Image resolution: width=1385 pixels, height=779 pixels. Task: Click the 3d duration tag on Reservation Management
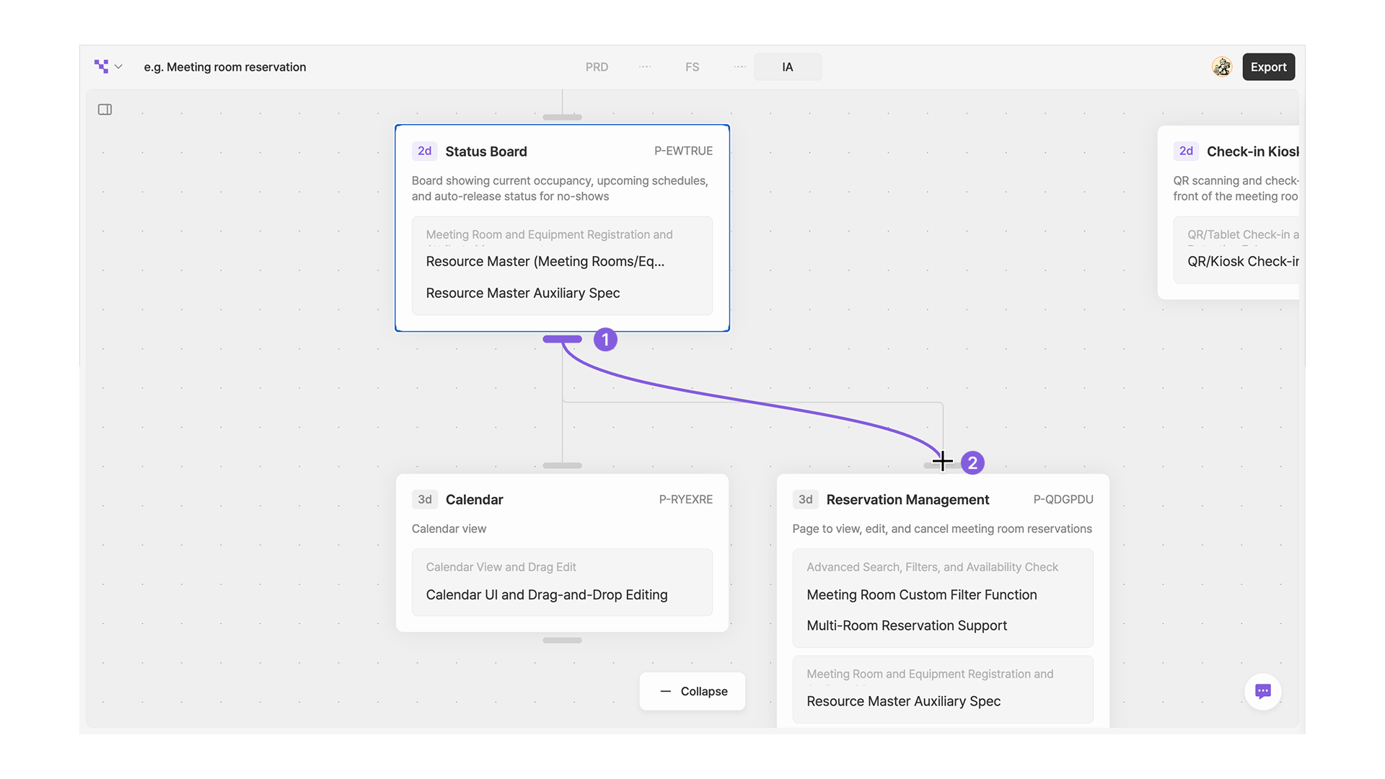click(805, 499)
